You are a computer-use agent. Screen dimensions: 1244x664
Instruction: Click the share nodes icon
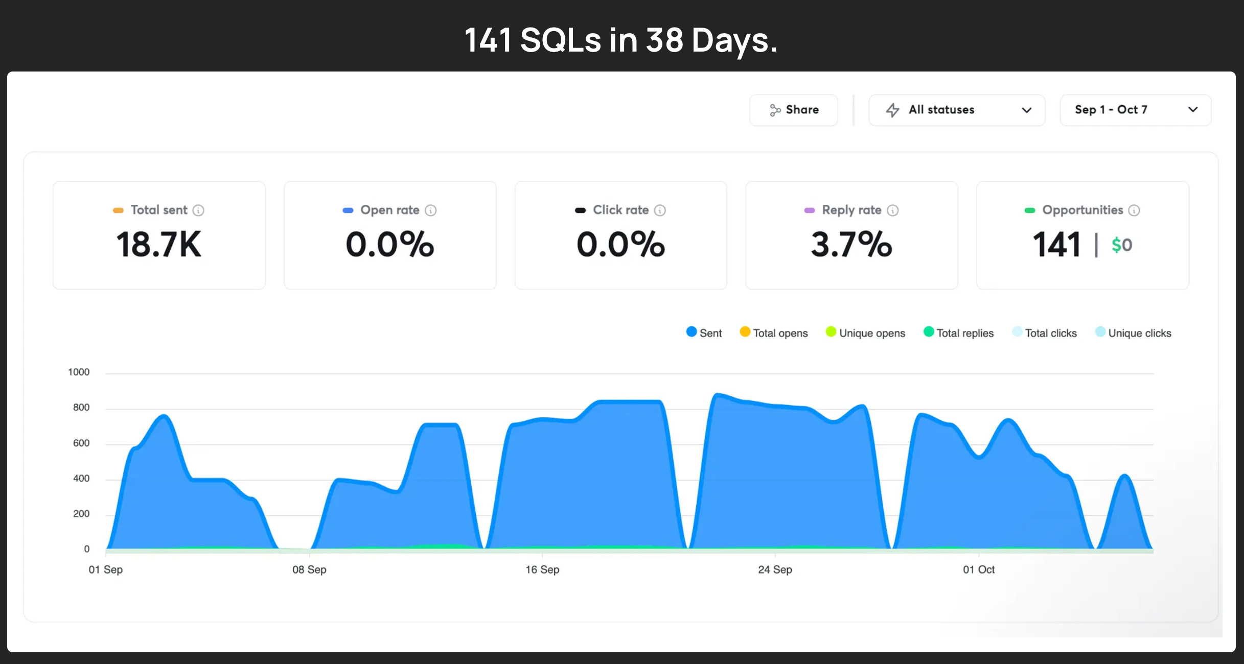[x=775, y=110]
